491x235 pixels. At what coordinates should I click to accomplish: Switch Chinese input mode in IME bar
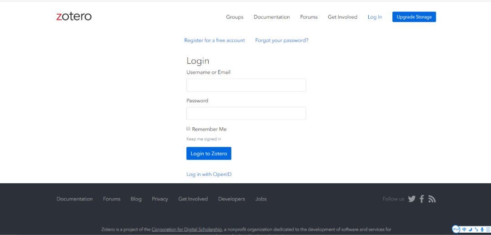click(464, 230)
